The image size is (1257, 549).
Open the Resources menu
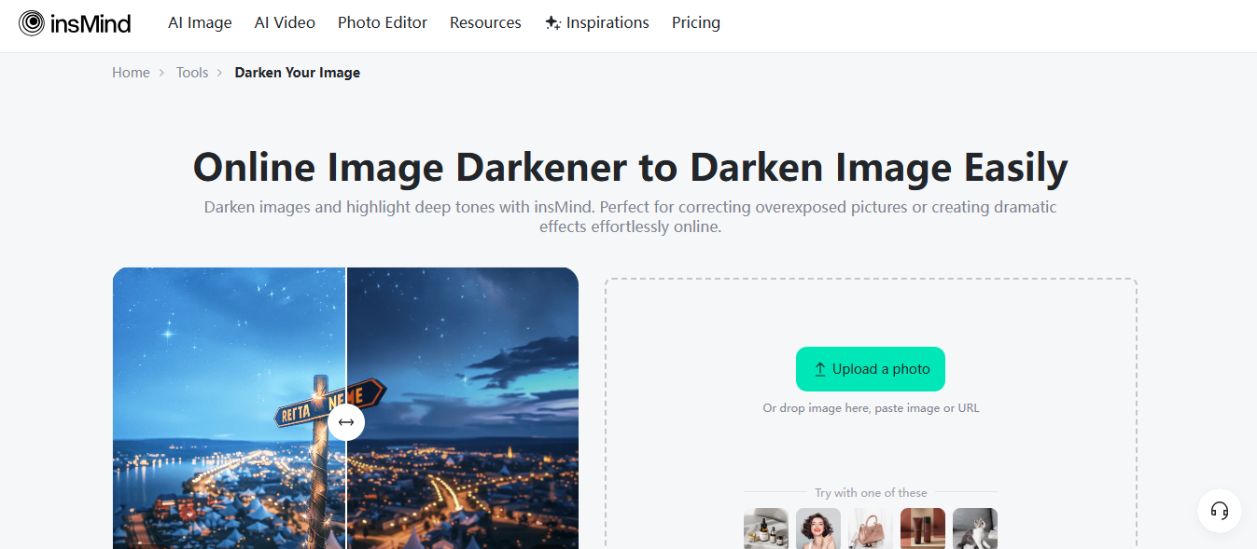point(485,22)
